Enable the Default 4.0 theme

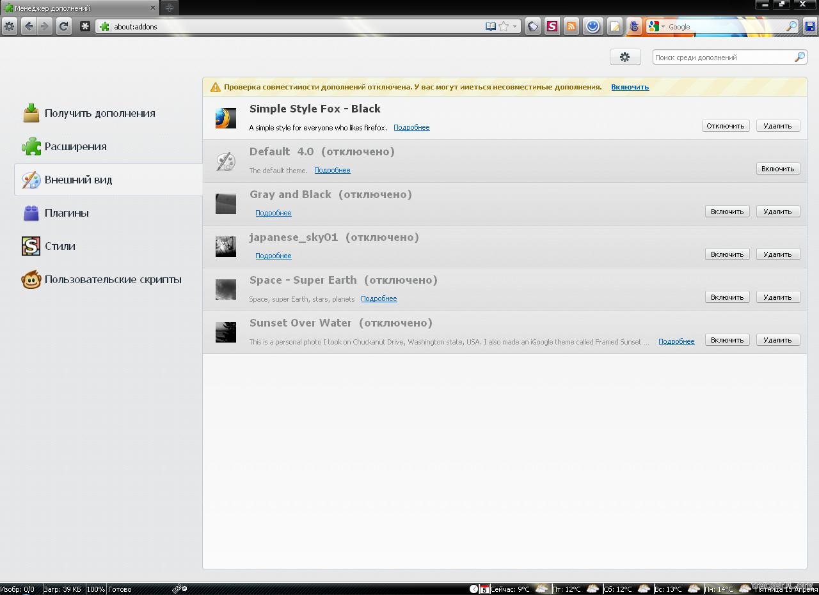pyautogui.click(x=777, y=169)
